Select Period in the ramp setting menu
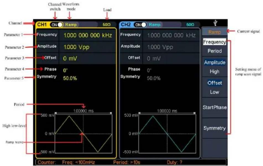 coord(215,51)
